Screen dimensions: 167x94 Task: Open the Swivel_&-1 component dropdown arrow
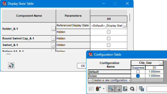coord(53,45)
